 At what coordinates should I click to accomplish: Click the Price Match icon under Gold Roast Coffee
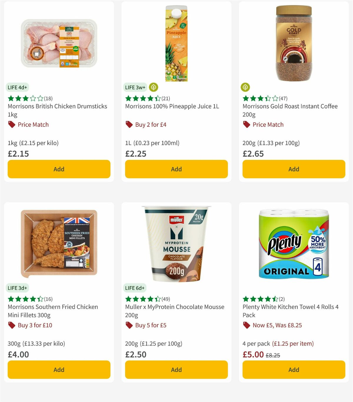246,125
